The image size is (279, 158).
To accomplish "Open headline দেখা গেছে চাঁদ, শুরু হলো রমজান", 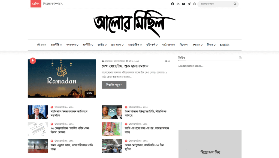I will [x=125, y=66].
